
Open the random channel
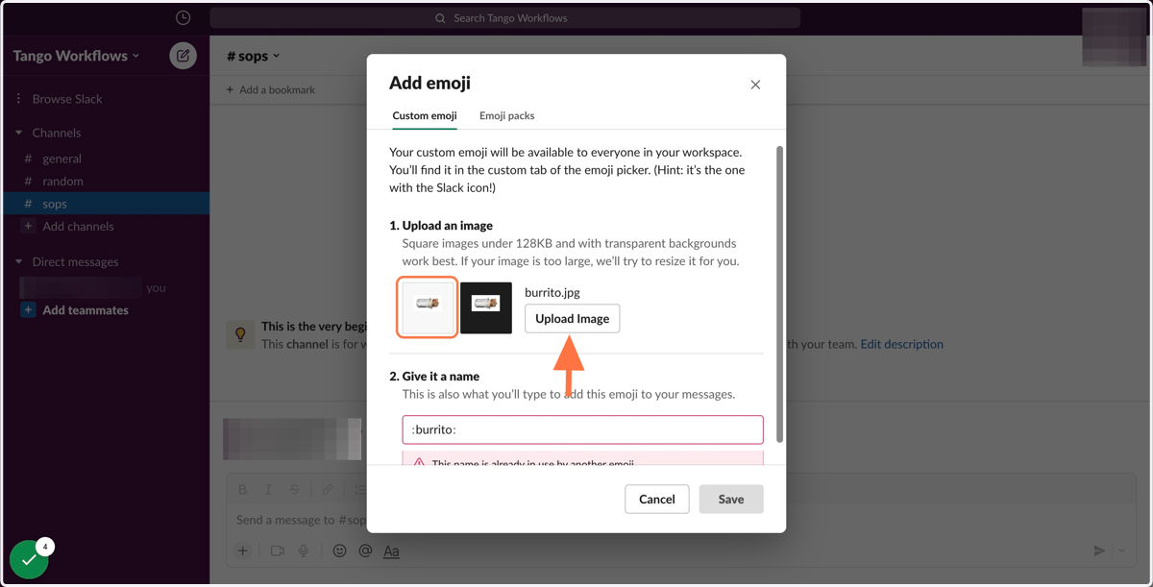coord(62,181)
